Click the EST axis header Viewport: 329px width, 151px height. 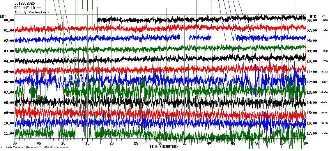coord(3,16)
